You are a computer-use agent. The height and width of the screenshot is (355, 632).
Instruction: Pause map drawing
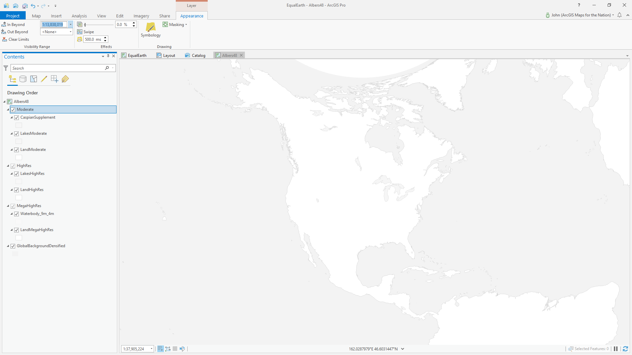pyautogui.click(x=616, y=349)
